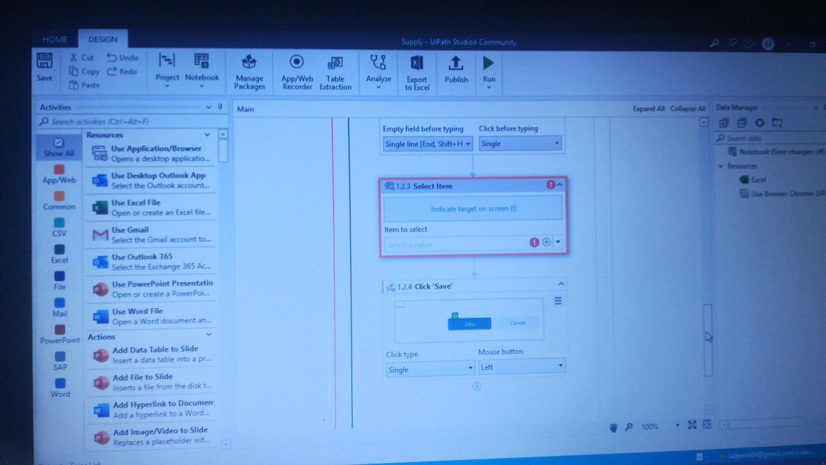Open the Analyze dropdown
The height and width of the screenshot is (465, 826).
pyautogui.click(x=379, y=71)
